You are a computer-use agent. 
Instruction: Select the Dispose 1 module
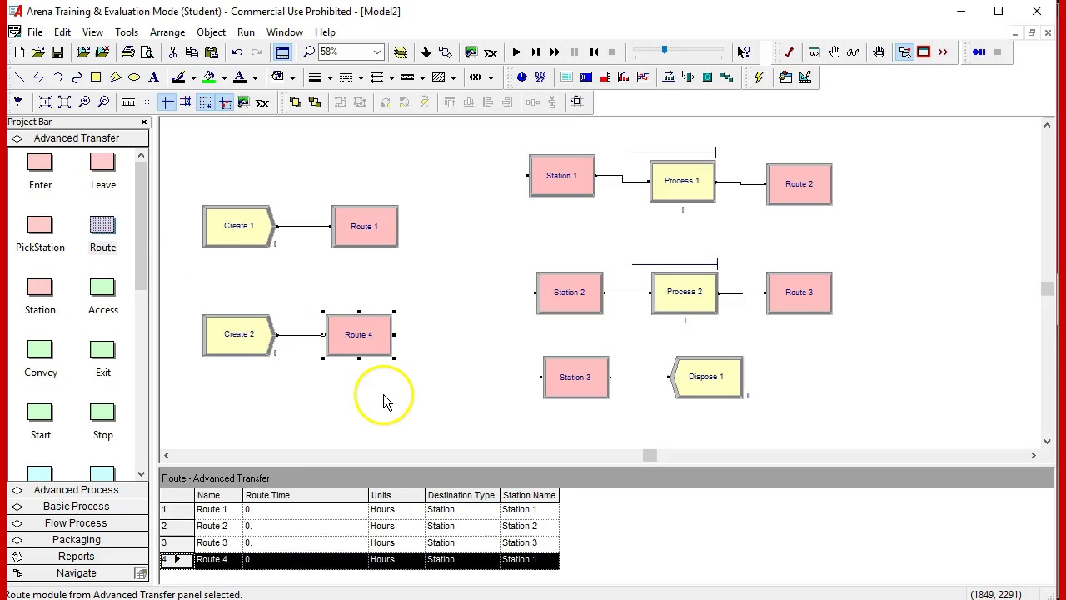click(706, 377)
